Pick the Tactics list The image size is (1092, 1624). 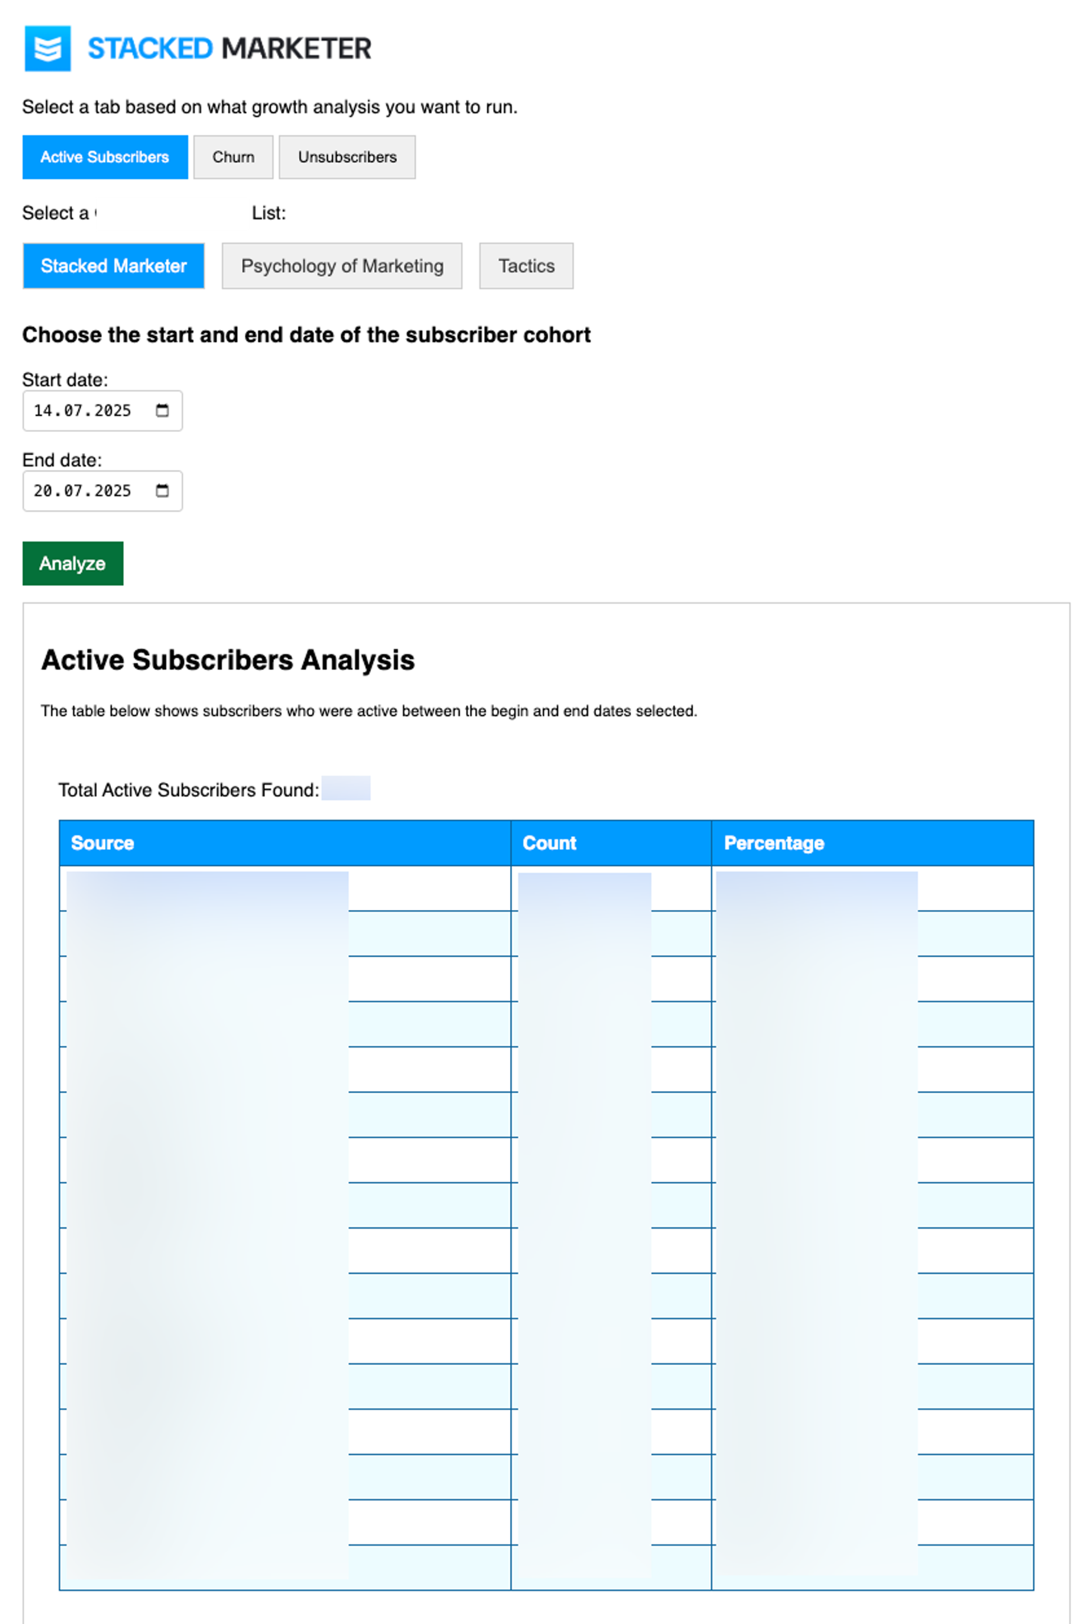[x=526, y=266]
